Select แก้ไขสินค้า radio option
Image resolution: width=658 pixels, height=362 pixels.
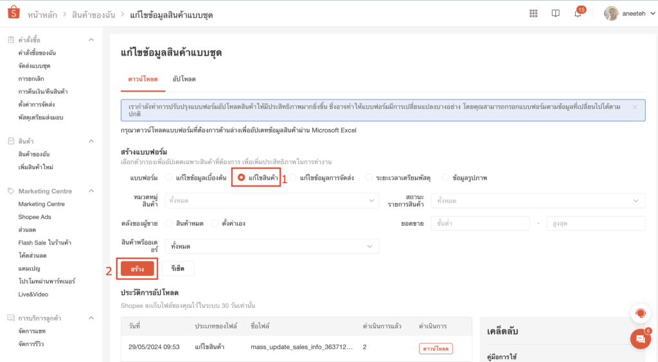click(242, 178)
